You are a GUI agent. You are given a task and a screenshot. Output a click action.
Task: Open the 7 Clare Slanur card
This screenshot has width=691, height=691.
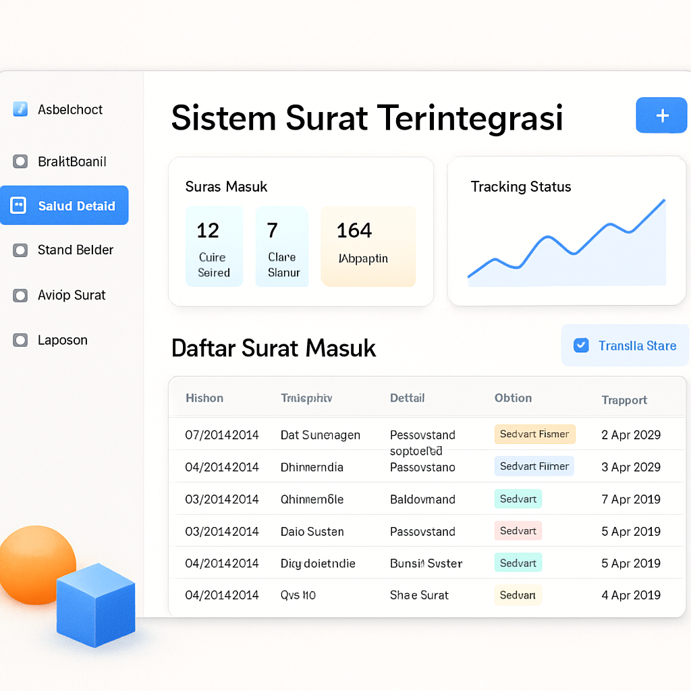(282, 247)
